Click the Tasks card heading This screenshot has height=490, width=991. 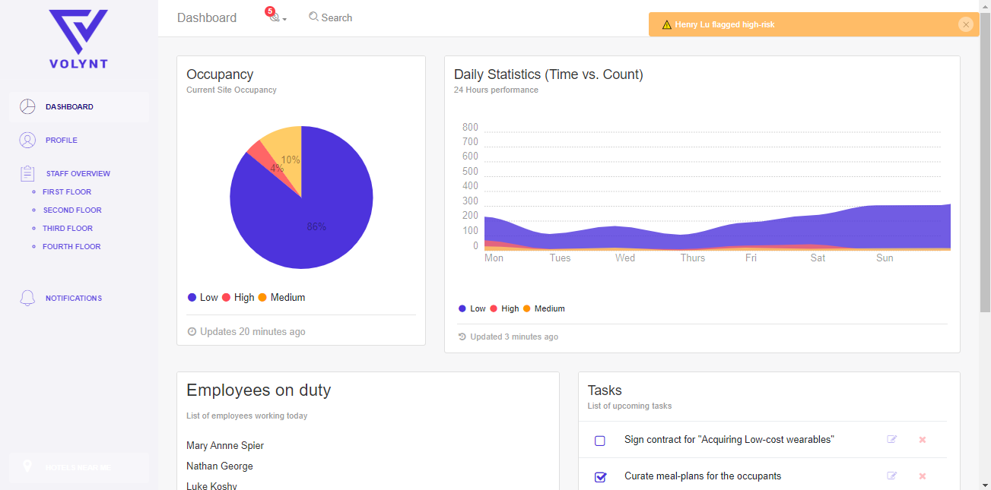(x=605, y=390)
